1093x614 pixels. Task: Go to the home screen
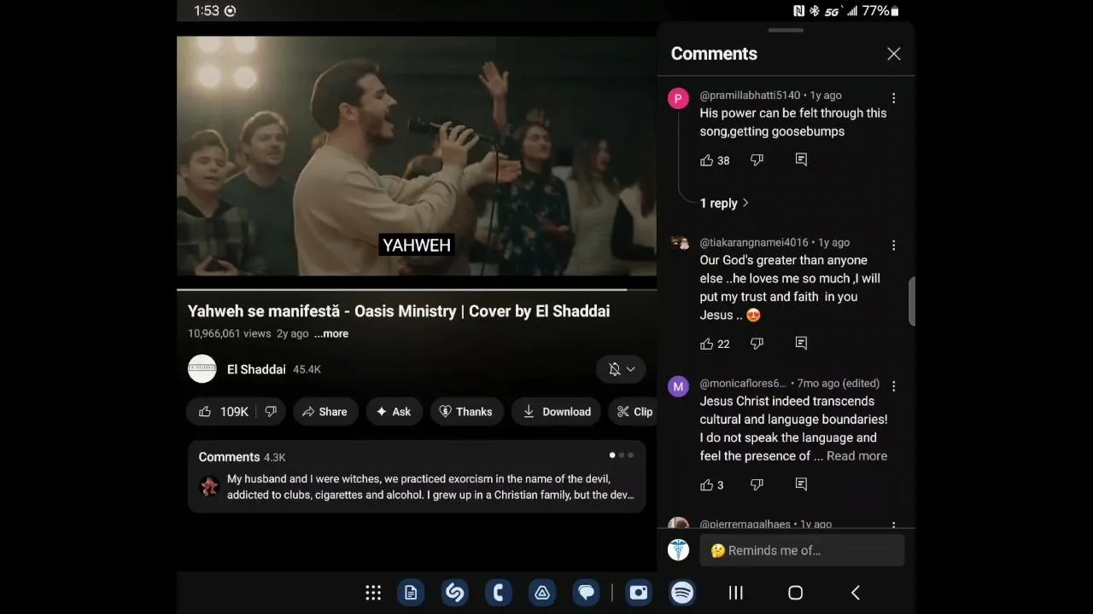(x=795, y=593)
